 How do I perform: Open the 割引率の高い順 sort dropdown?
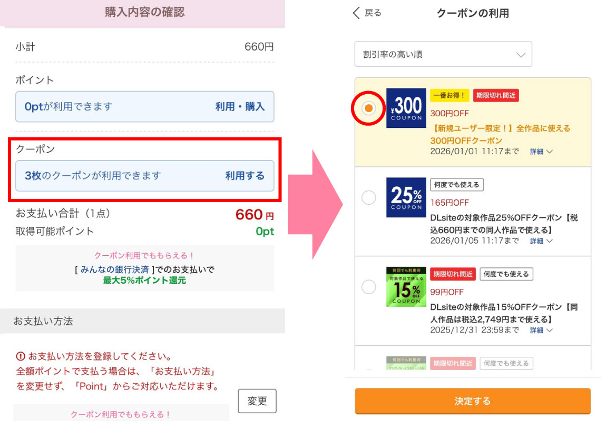[x=443, y=54]
